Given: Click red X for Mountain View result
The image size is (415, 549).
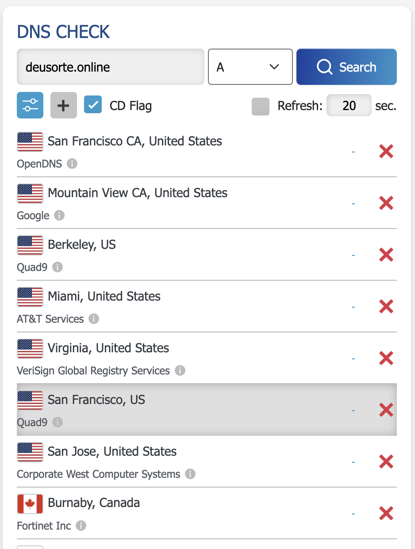Looking at the screenshot, I should [386, 203].
